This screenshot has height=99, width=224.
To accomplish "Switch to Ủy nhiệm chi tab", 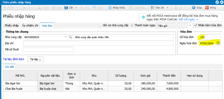I will click(x=30, y=26).
